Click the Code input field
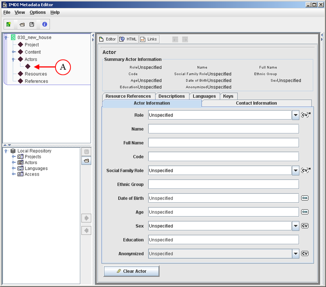The height and width of the screenshot is (287, 326). (x=224, y=157)
